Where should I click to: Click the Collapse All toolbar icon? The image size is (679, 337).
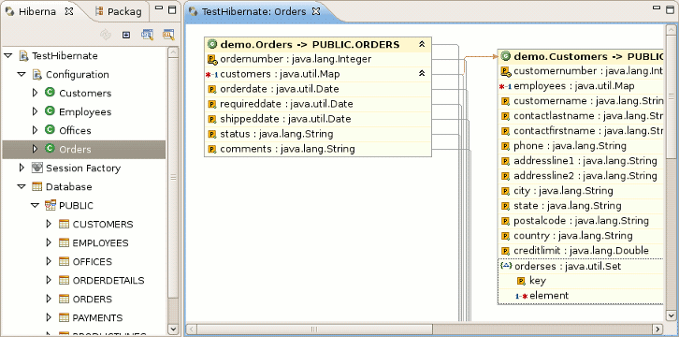[x=126, y=35]
